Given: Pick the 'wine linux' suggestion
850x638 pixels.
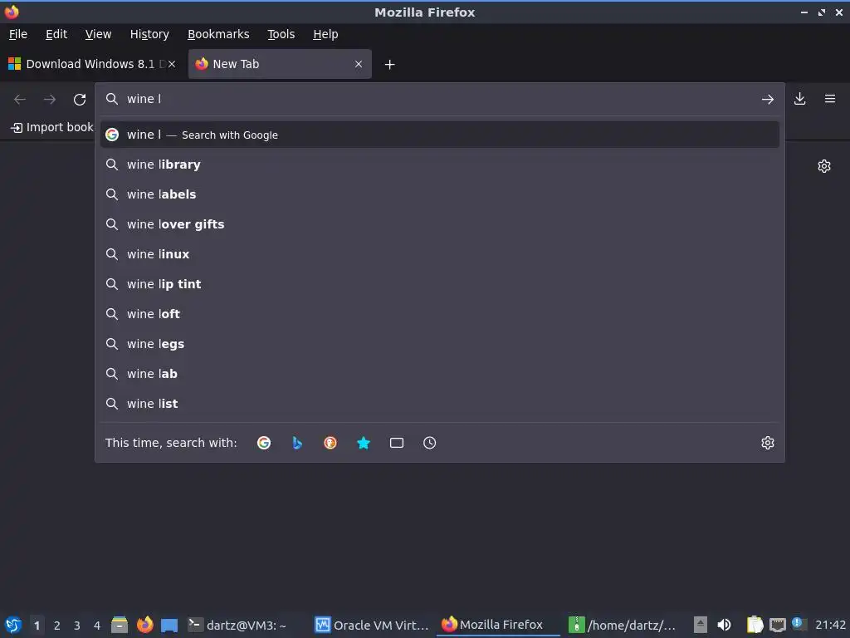Looking at the screenshot, I should pos(440,254).
